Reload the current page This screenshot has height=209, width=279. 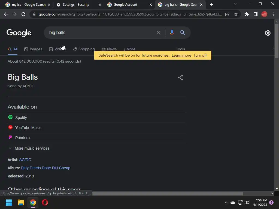click(x=23, y=14)
